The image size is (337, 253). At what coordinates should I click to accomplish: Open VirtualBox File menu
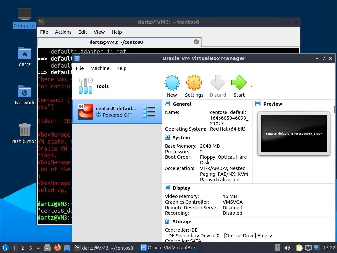80,68
